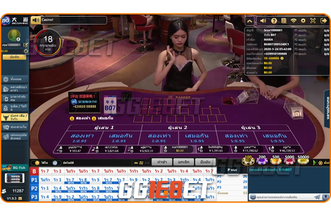Click the cancel bet button

183,162
